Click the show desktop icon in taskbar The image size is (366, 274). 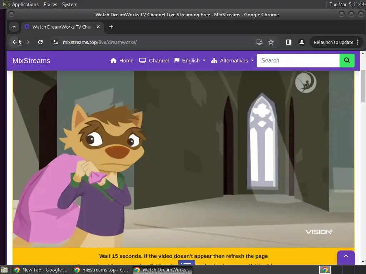(x=4, y=270)
